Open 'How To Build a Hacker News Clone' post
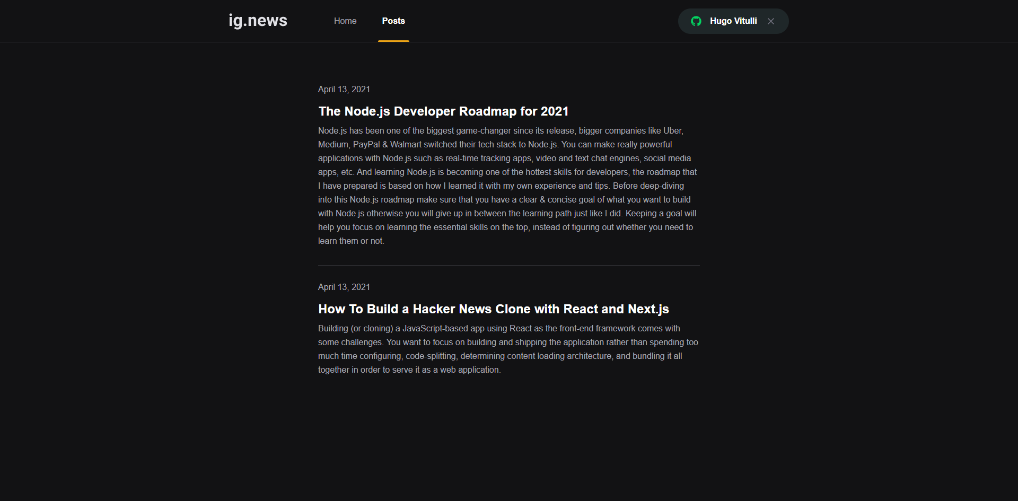1018x501 pixels. pos(493,309)
